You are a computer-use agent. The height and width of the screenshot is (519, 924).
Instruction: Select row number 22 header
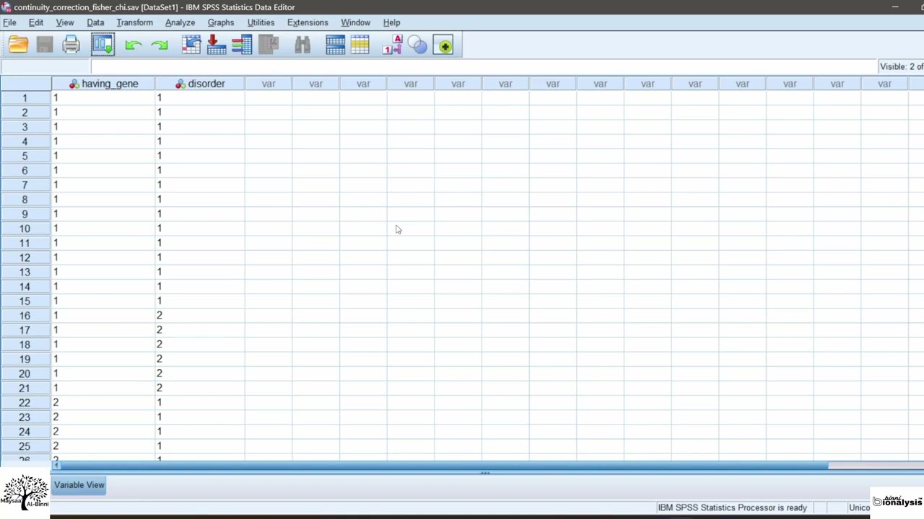[x=25, y=403]
